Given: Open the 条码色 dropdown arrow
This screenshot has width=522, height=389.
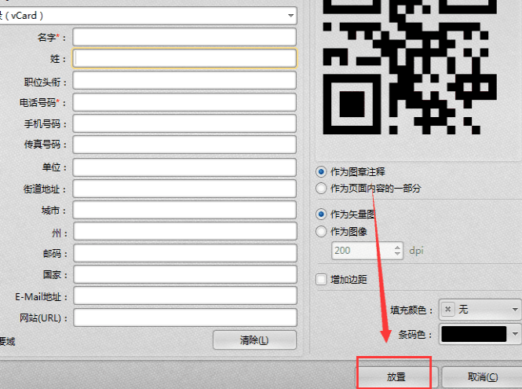Looking at the screenshot, I should [515, 334].
